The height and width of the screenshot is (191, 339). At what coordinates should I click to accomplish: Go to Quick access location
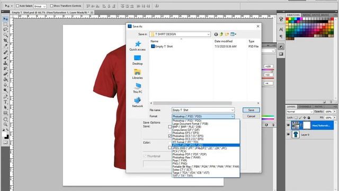pos(138,46)
